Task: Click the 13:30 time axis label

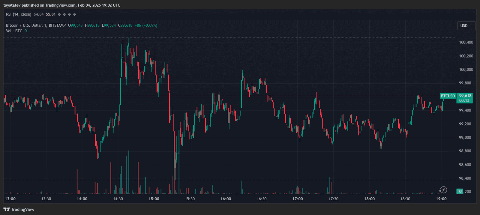Action: tap(46, 199)
